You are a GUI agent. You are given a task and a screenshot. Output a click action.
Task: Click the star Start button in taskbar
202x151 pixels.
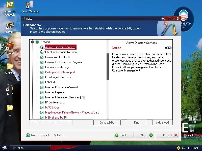click(x=4, y=147)
